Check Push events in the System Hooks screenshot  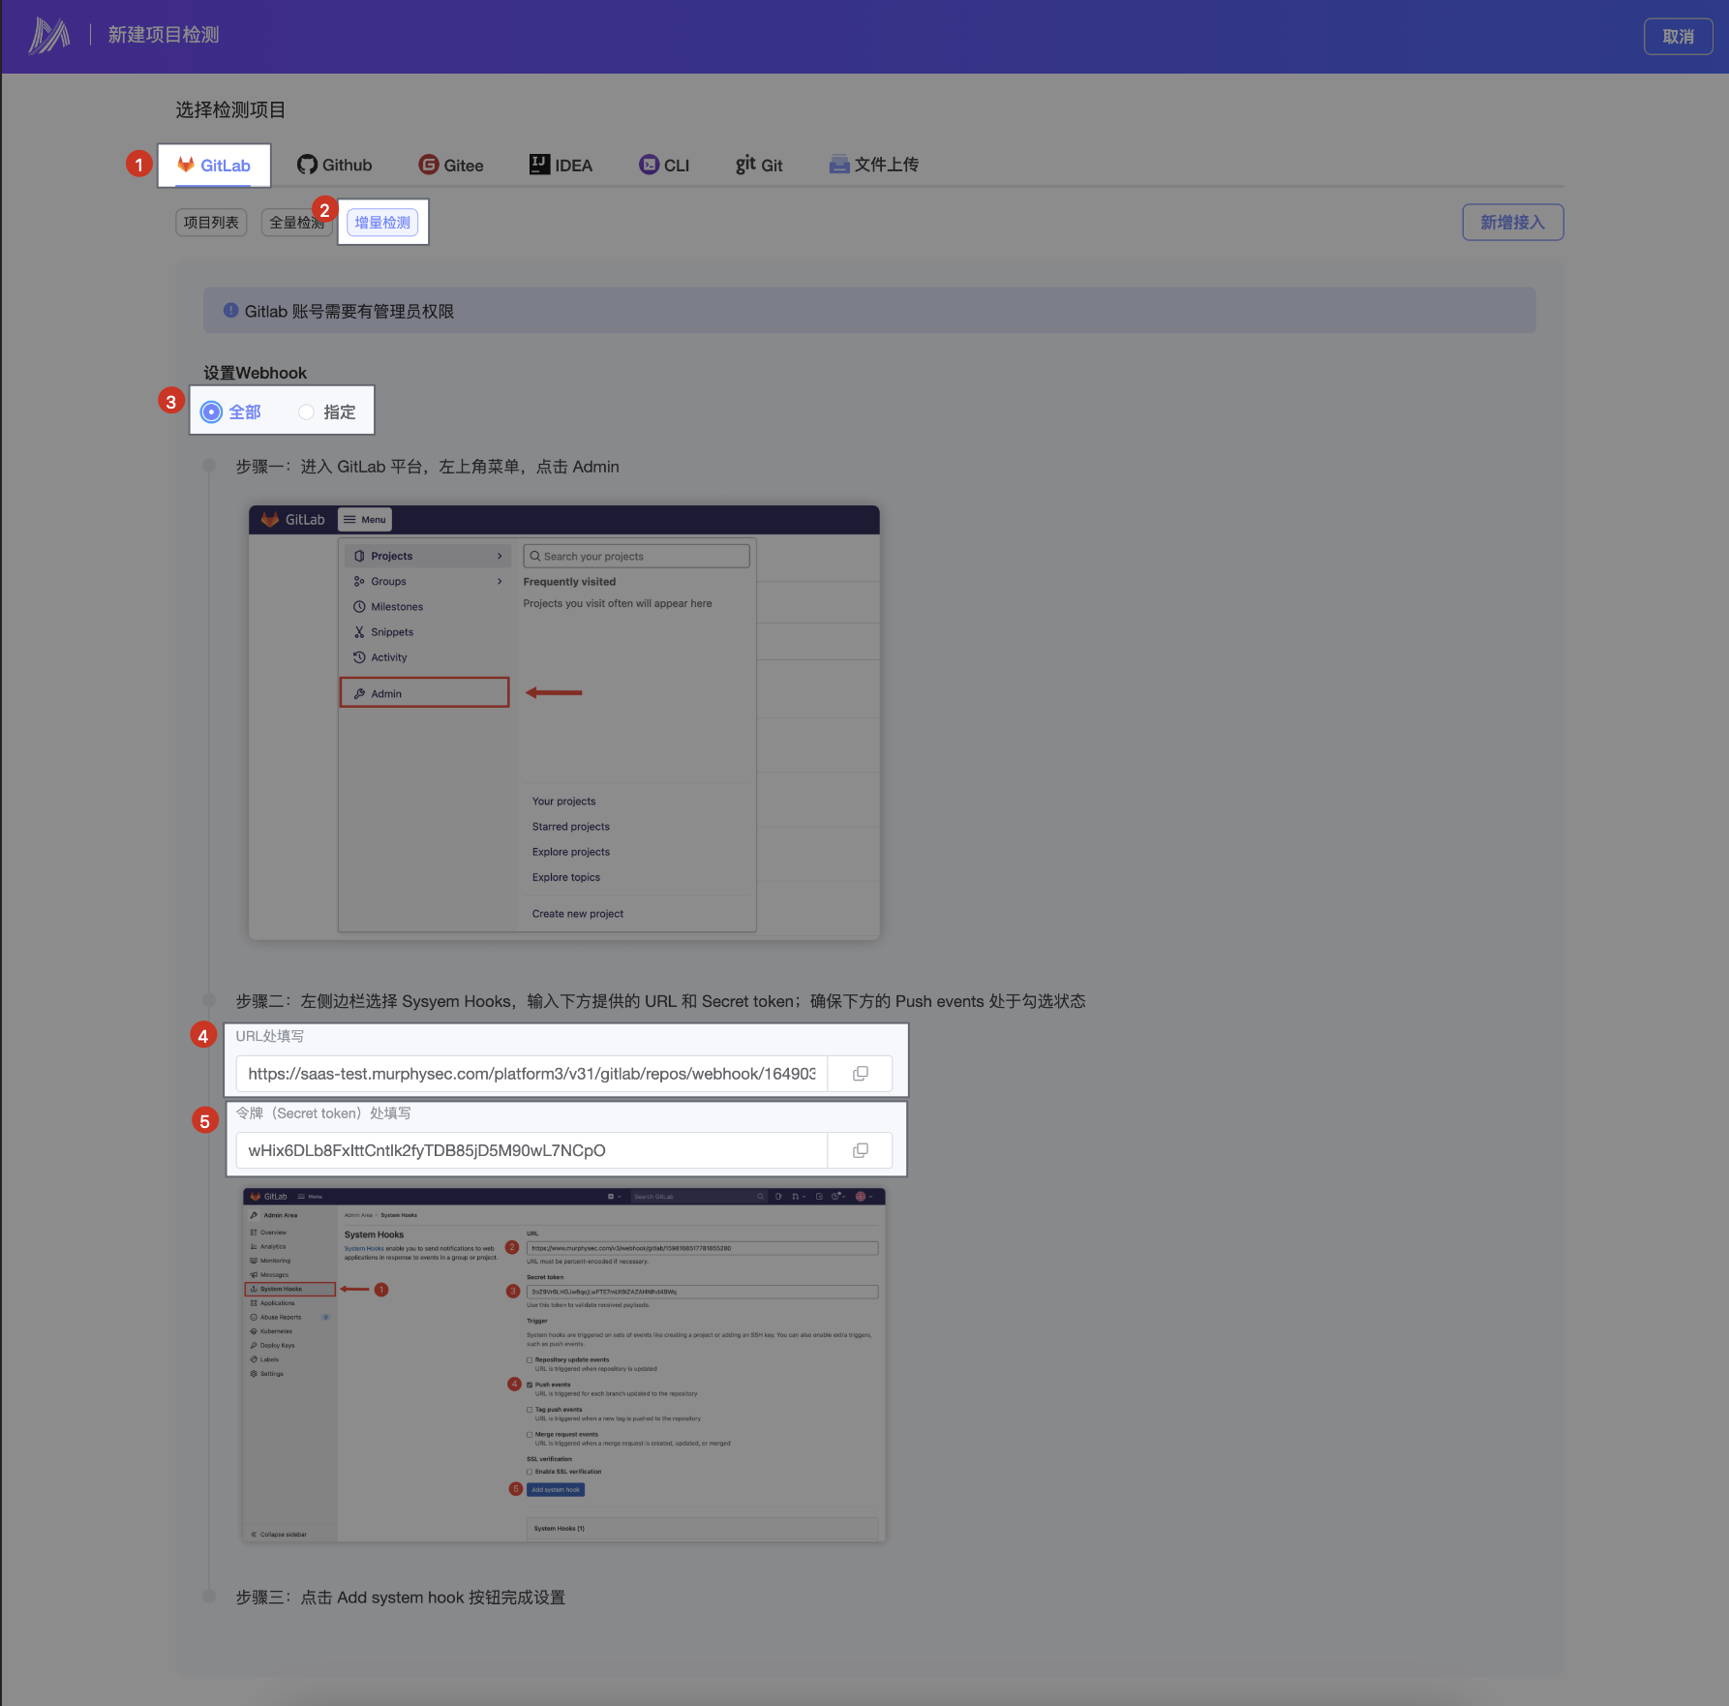pos(528,1384)
